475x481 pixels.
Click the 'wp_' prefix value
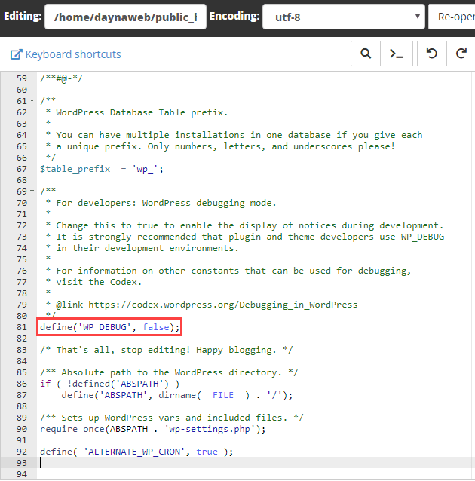click(x=145, y=169)
